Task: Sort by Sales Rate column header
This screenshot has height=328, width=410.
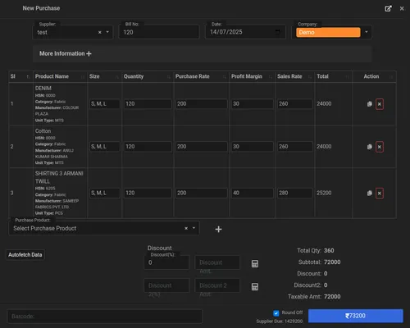Action: pyautogui.click(x=294, y=76)
